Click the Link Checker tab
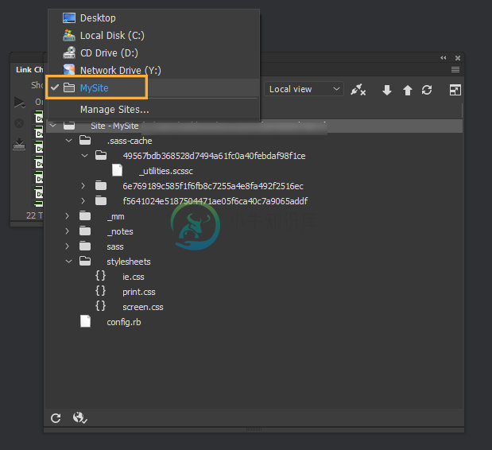This screenshot has height=450, width=492. click(x=29, y=70)
